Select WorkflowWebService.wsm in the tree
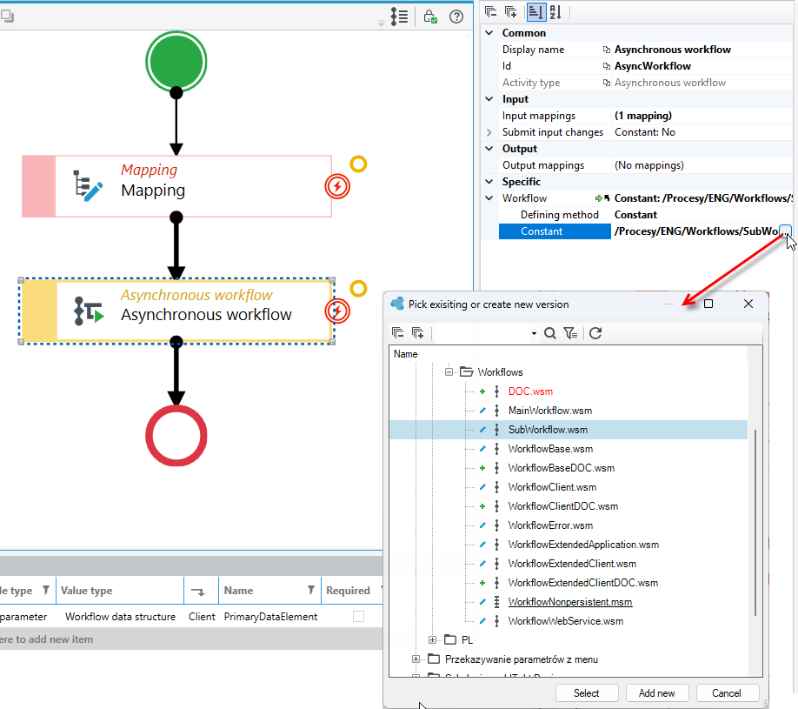The width and height of the screenshot is (798, 709). coord(565,621)
